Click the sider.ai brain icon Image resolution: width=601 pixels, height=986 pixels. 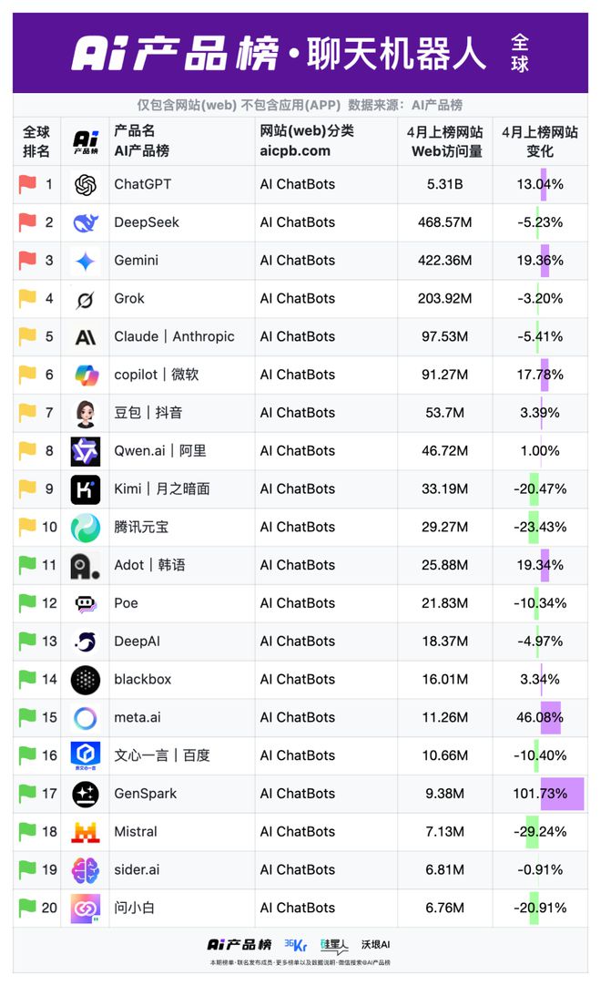[x=85, y=870]
